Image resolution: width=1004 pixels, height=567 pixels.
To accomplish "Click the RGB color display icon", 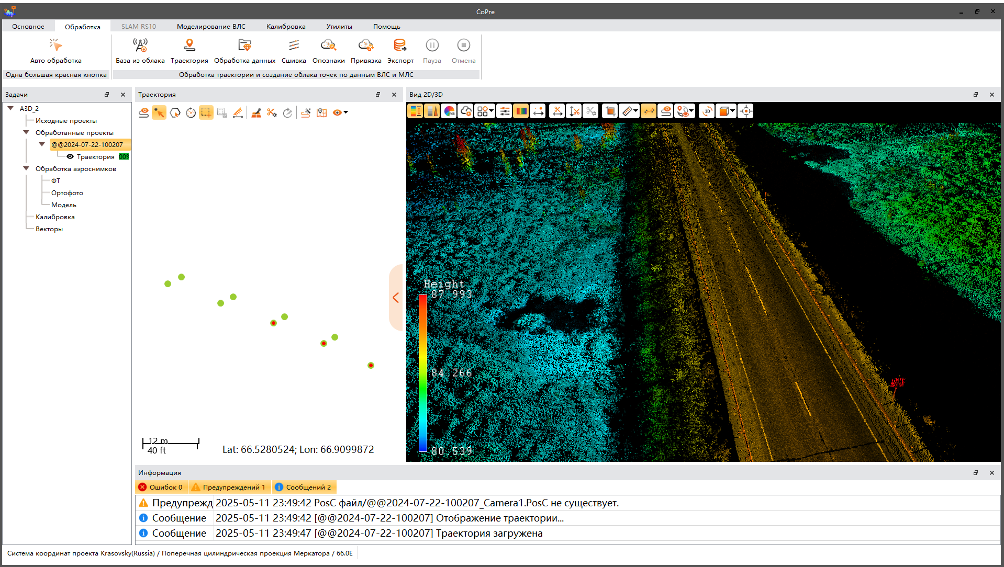I will [449, 111].
